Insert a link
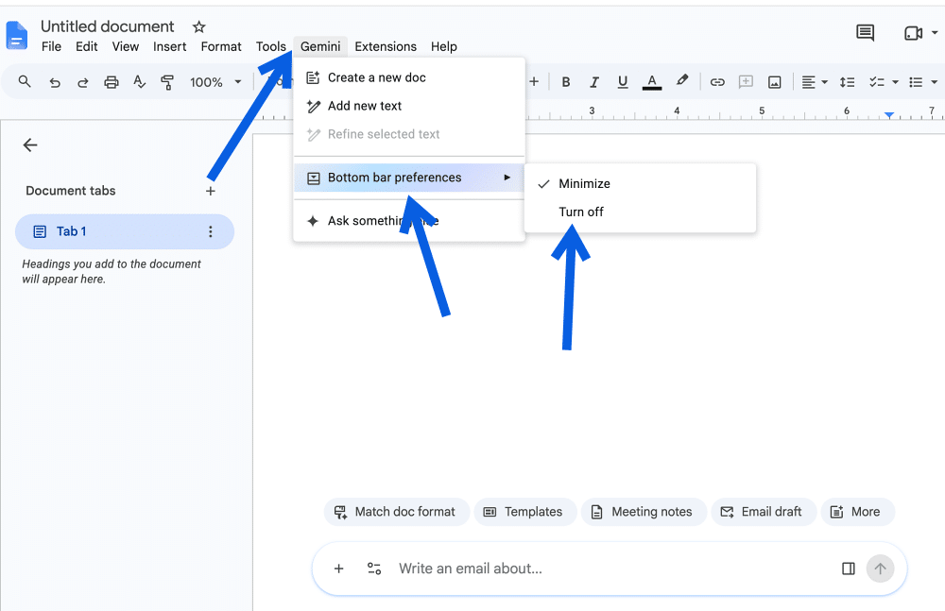 point(716,82)
